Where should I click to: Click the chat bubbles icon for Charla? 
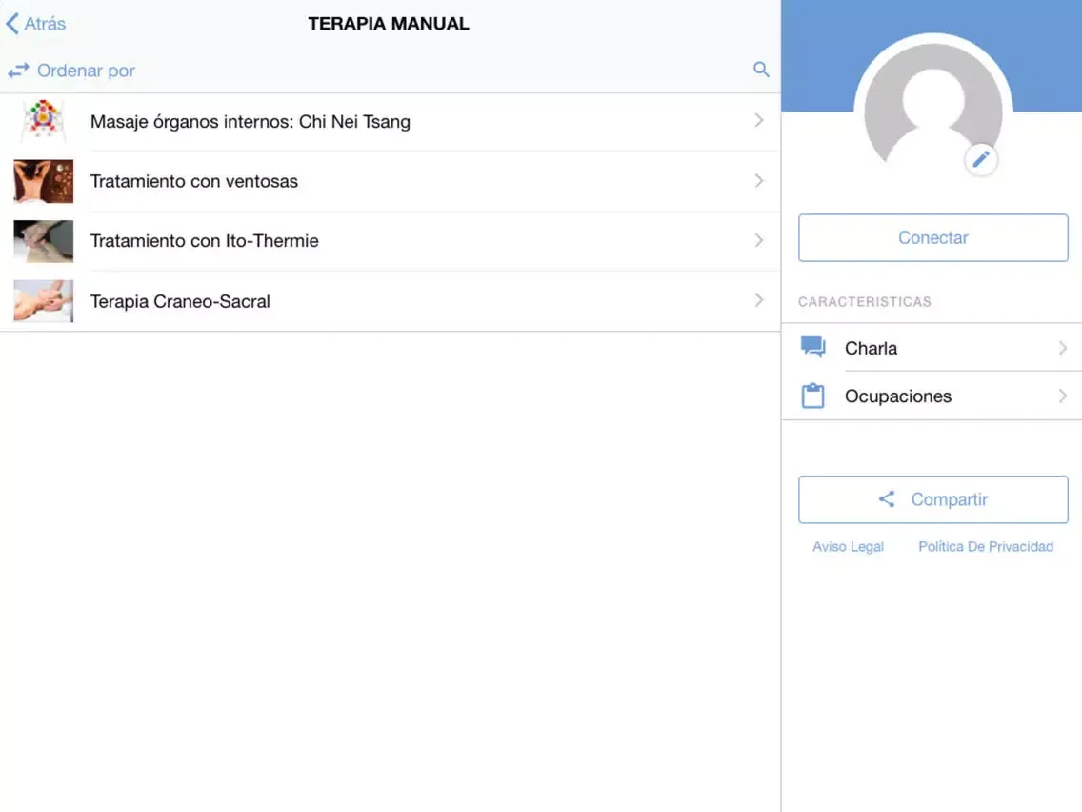click(x=812, y=347)
